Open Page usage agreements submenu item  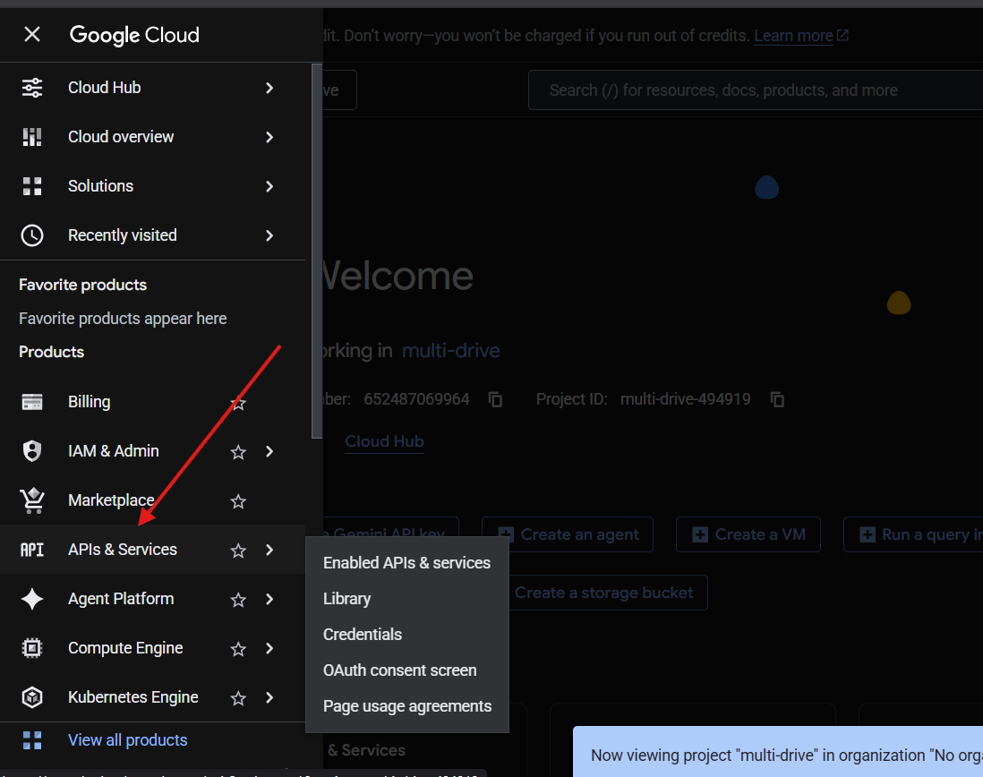(x=406, y=706)
